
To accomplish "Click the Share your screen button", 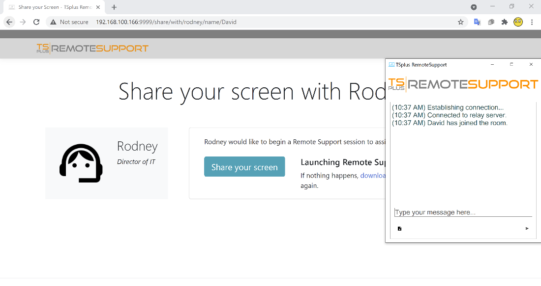I will [244, 167].
